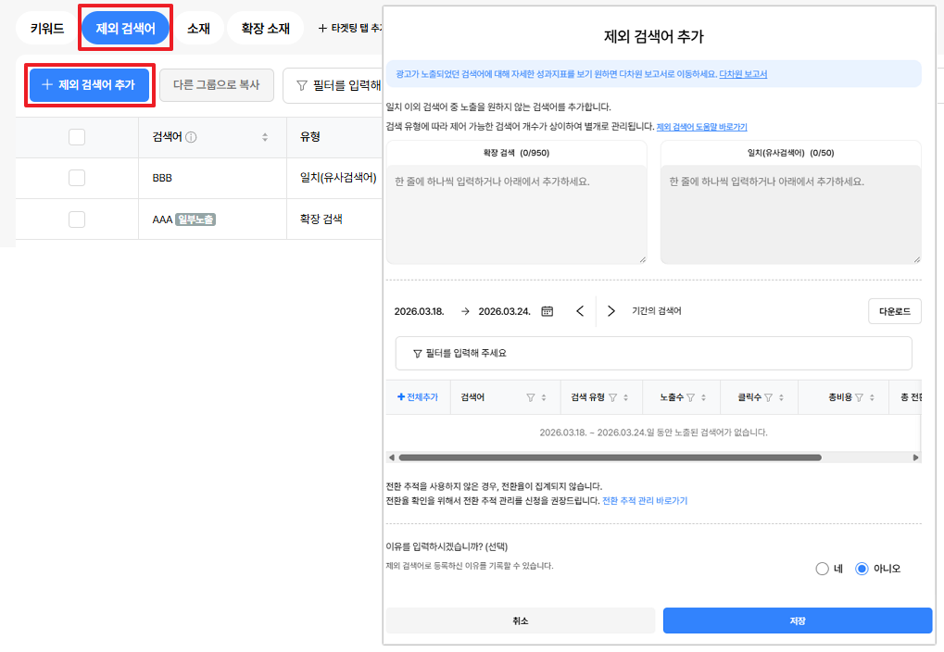The height and width of the screenshot is (652, 944).
Task: Check the BBB row checkbox
Action: click(77, 178)
